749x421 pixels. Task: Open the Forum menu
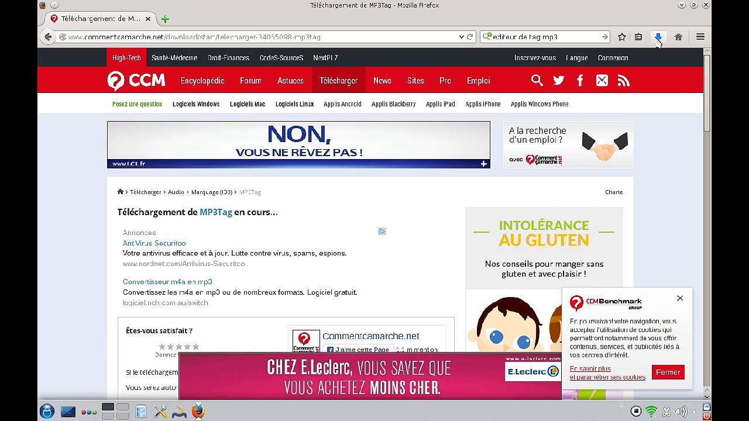pyautogui.click(x=250, y=81)
